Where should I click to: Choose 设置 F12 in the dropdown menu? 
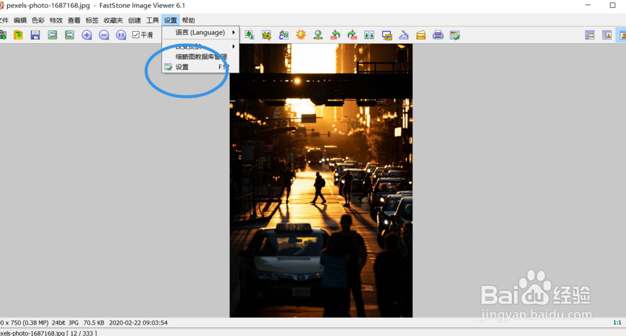[200, 67]
